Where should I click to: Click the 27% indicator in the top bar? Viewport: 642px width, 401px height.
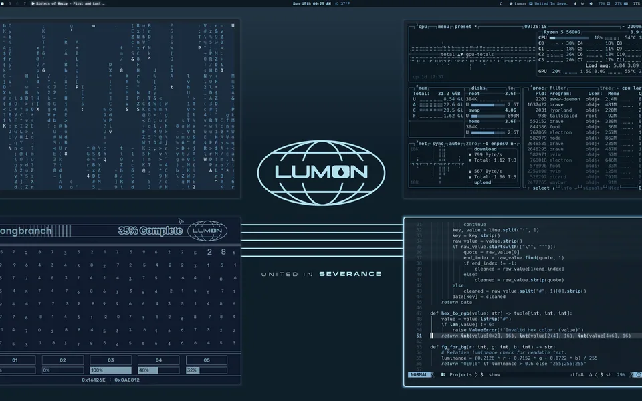[x=621, y=4]
